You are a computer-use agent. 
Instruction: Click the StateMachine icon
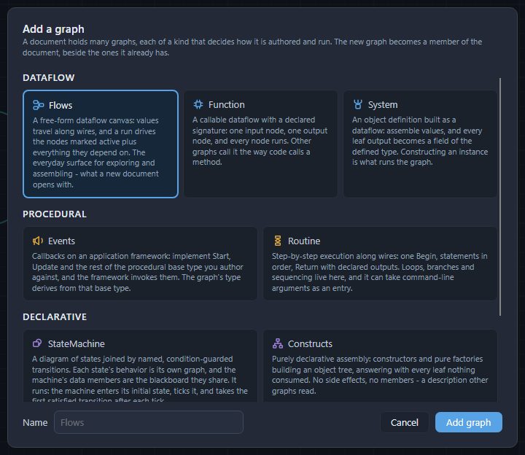tap(37, 343)
